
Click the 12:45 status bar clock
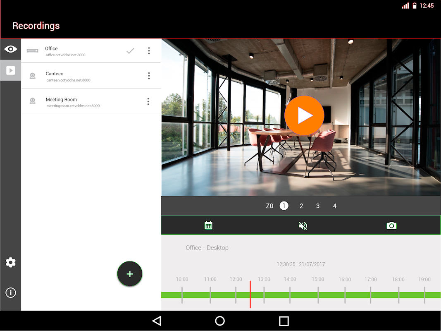click(x=427, y=6)
